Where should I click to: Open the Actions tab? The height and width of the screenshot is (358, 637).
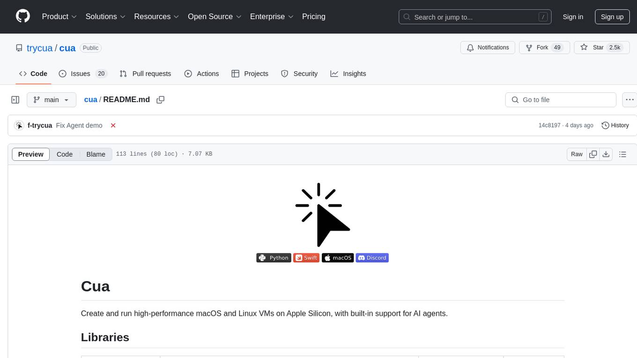(x=201, y=74)
